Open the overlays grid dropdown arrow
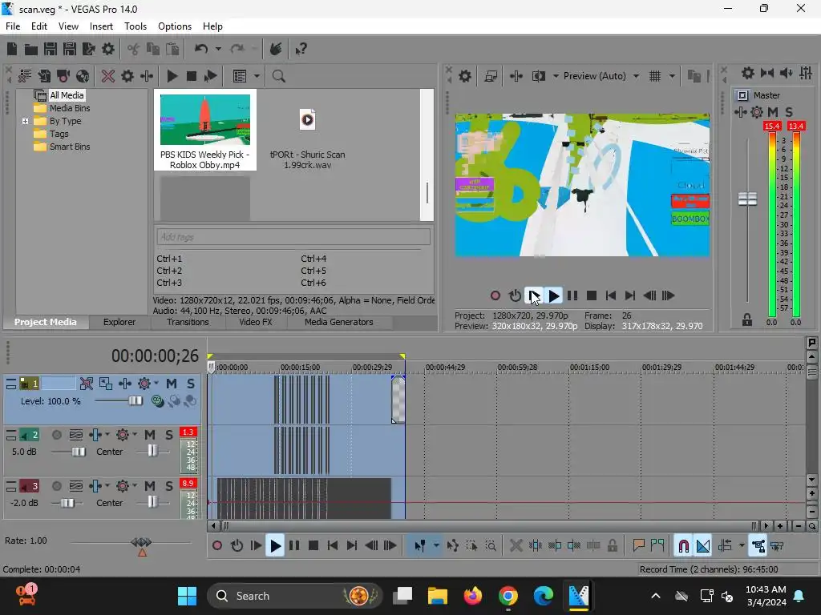Screen dimensions: 821x615 (672, 76)
